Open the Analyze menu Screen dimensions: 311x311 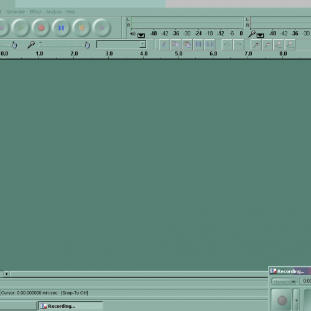click(53, 12)
